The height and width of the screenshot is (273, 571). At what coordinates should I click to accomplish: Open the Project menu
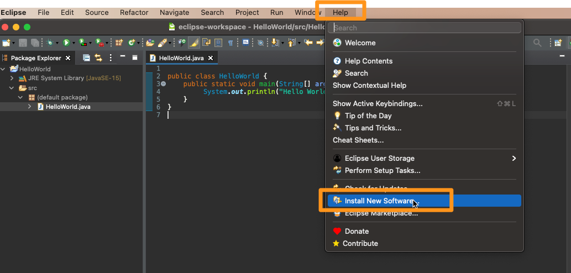coord(247,12)
